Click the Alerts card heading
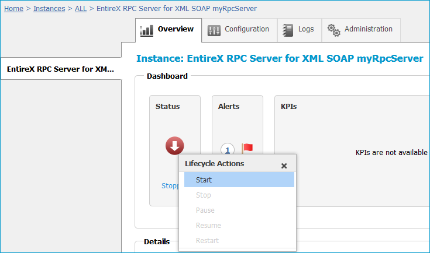This screenshot has width=430, height=253. (x=229, y=106)
